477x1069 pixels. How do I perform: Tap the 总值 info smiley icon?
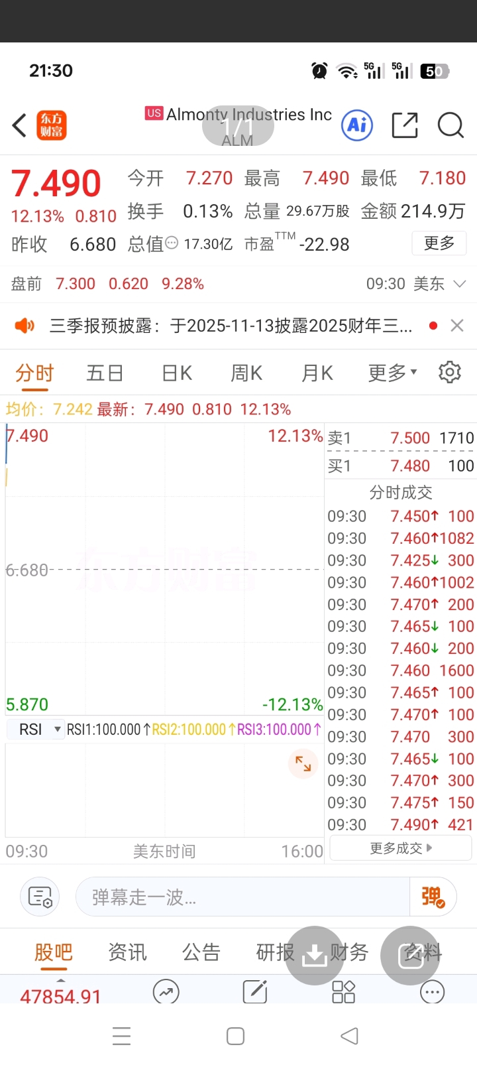[172, 243]
